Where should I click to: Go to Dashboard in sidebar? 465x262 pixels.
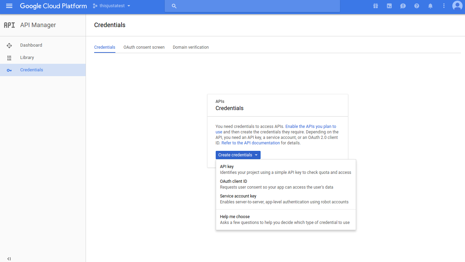click(43, 45)
